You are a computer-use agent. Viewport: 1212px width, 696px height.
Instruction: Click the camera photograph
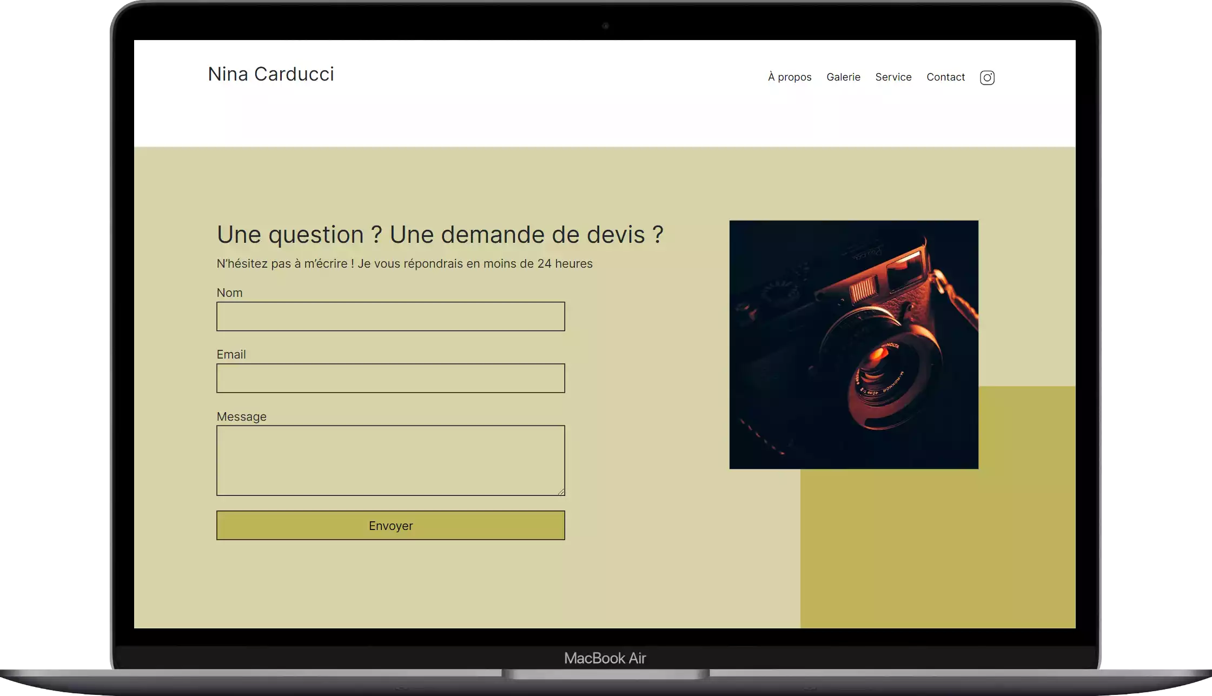click(853, 344)
